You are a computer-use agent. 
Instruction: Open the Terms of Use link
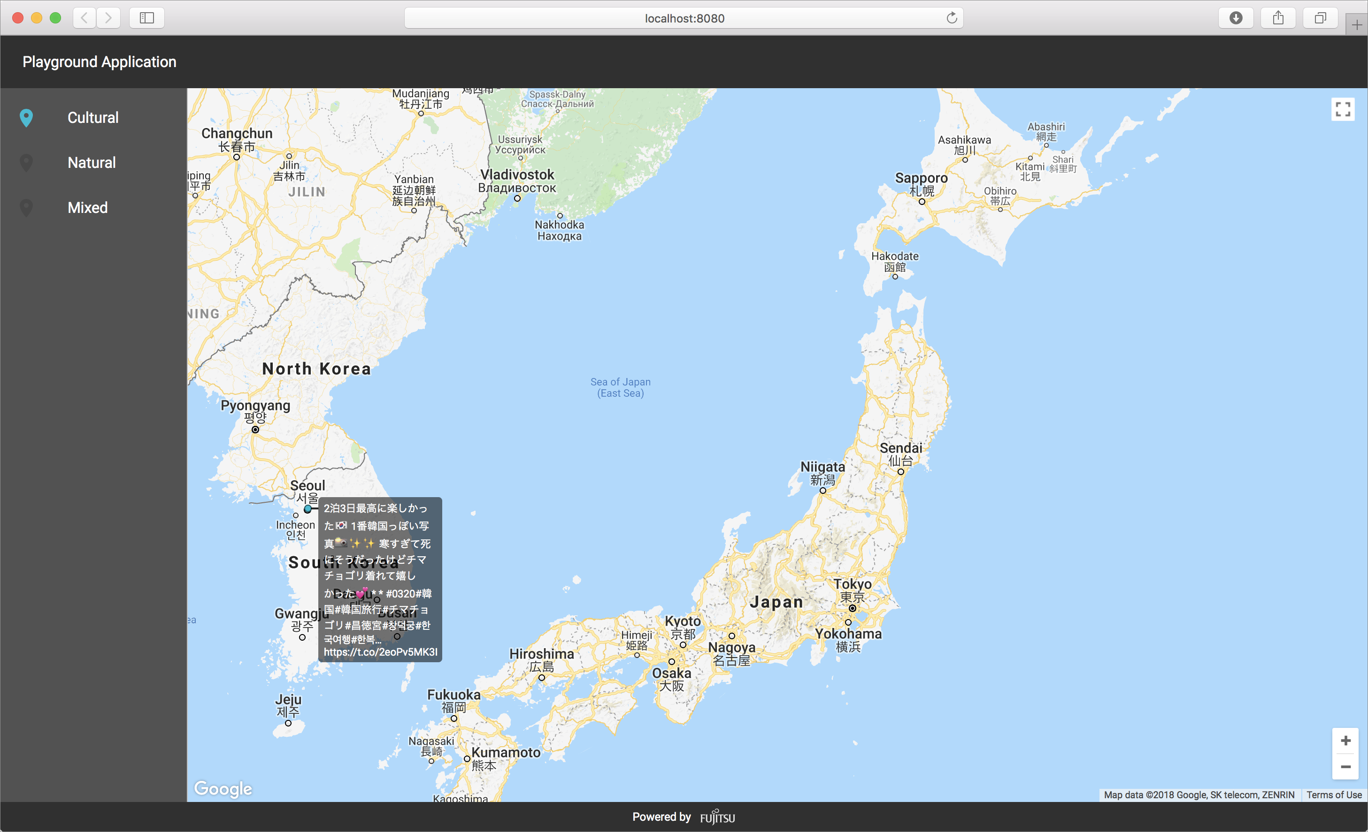coord(1334,795)
